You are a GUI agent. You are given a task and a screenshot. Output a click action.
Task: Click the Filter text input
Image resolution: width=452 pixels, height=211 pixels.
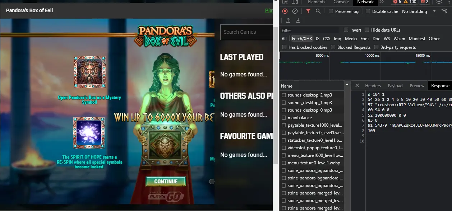point(310,30)
